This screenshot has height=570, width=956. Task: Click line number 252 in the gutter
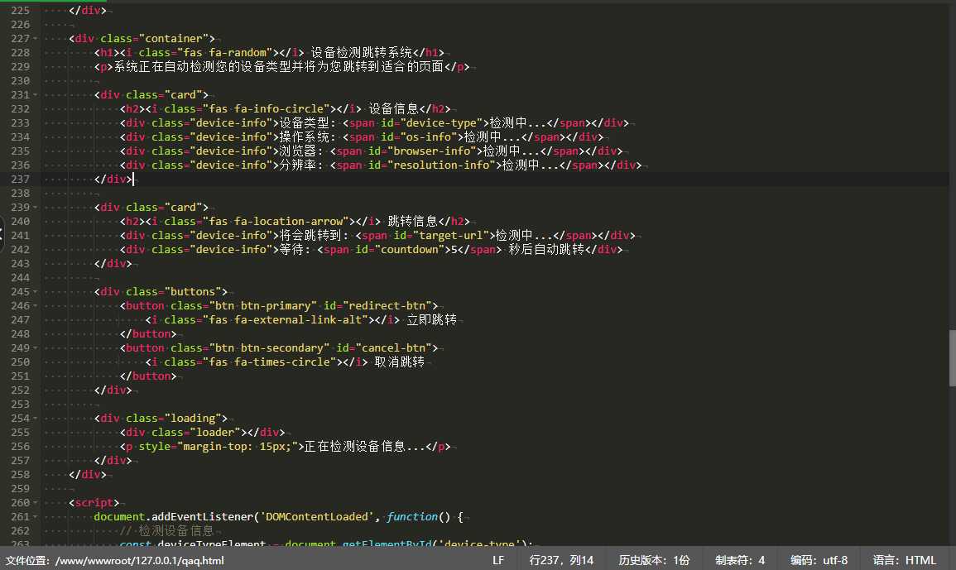pyautogui.click(x=19, y=390)
